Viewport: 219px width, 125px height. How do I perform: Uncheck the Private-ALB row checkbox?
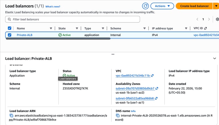point(10,35)
